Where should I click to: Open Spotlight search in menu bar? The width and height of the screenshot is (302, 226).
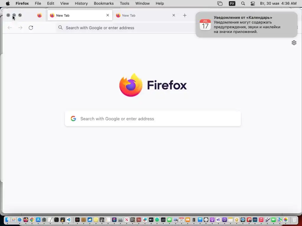243,4
